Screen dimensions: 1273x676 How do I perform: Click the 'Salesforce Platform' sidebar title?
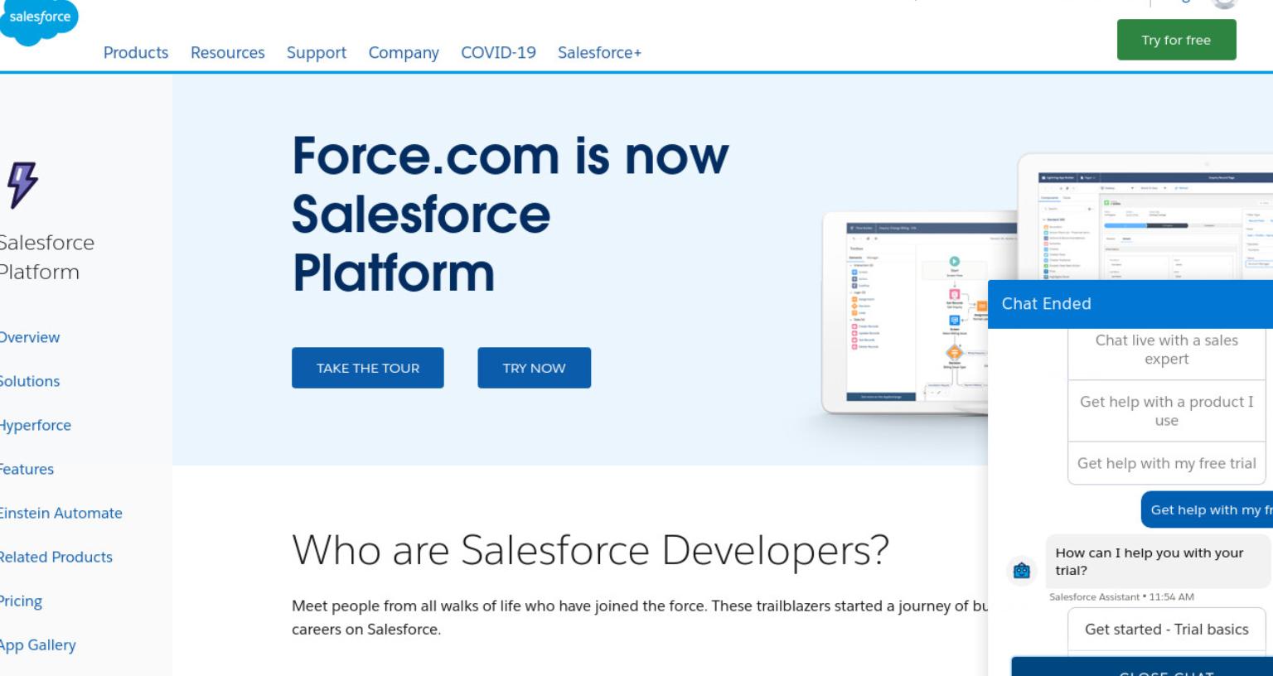pos(47,257)
